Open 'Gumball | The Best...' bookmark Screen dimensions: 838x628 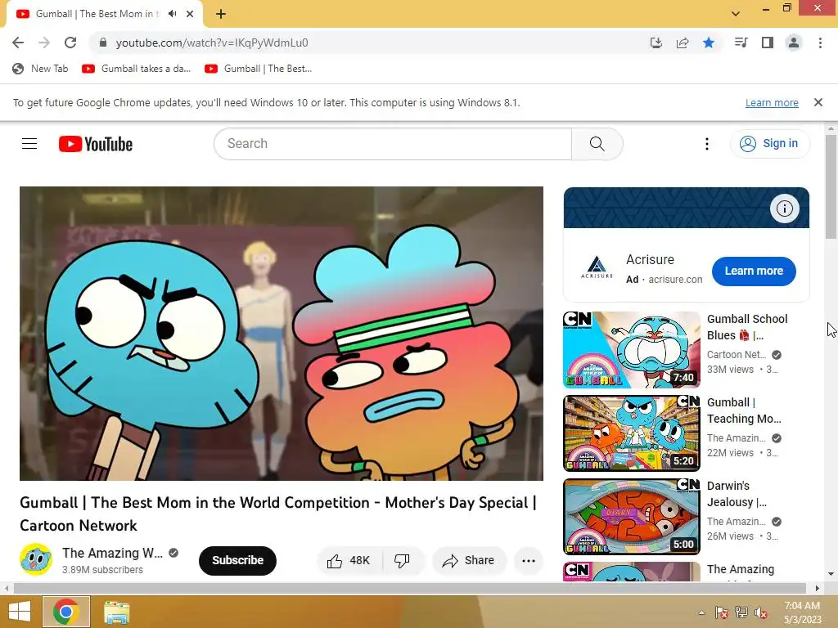[x=259, y=69]
